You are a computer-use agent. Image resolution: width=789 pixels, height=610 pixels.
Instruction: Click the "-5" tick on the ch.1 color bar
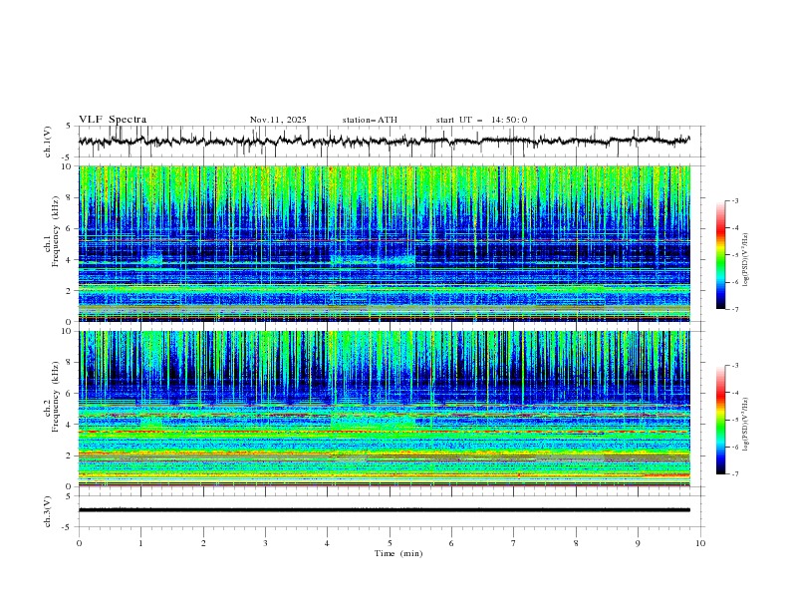click(x=735, y=255)
